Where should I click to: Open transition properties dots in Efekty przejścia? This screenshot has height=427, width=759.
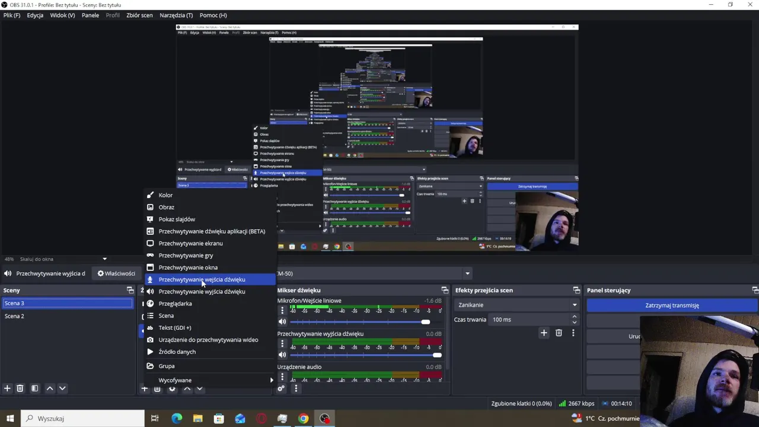[x=573, y=333]
